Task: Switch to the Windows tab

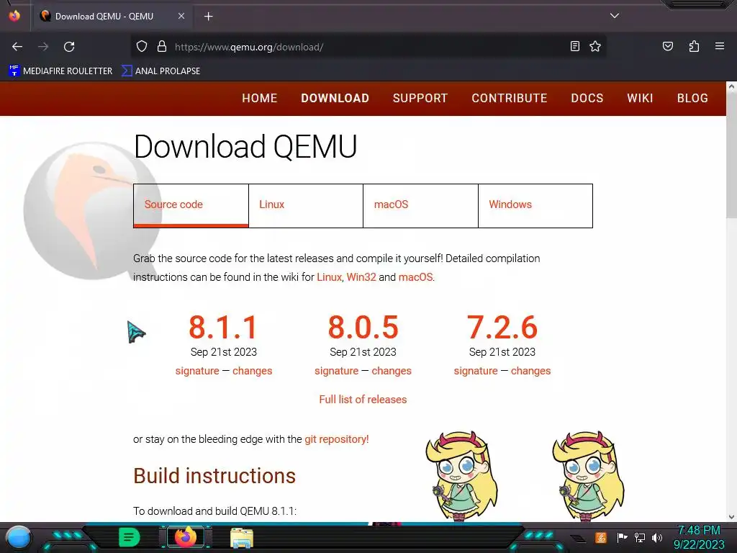Action: click(x=535, y=205)
